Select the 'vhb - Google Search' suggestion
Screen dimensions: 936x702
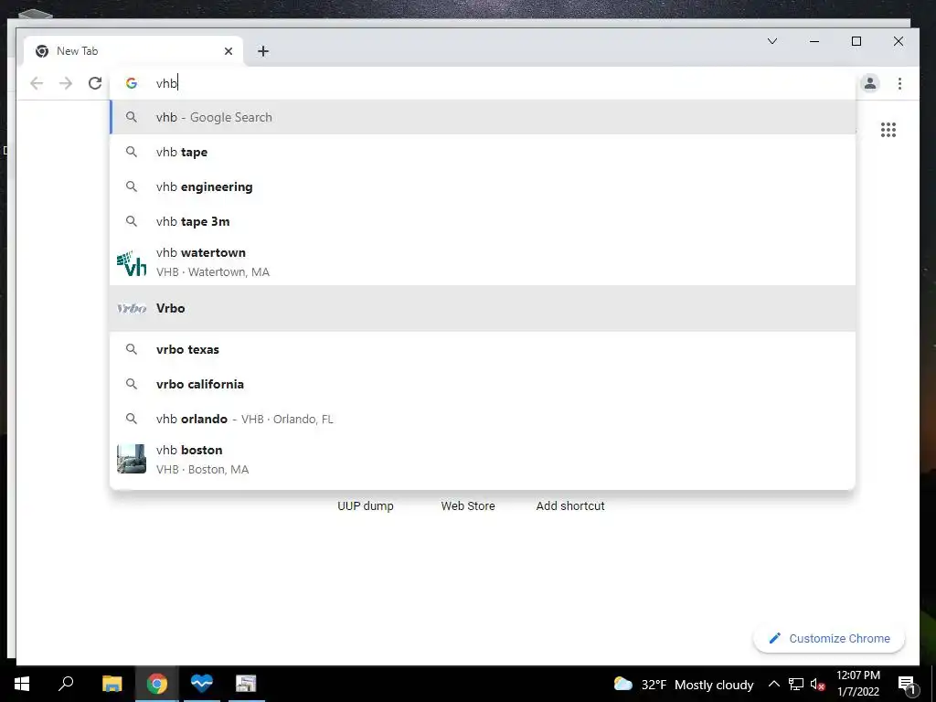[483, 117]
